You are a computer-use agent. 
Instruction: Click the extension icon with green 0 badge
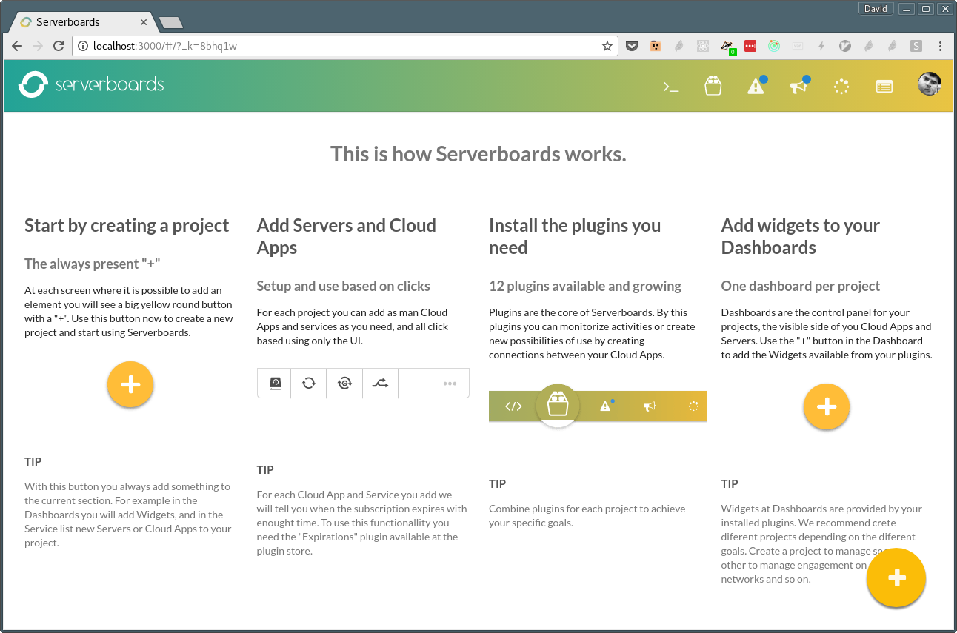[727, 47]
